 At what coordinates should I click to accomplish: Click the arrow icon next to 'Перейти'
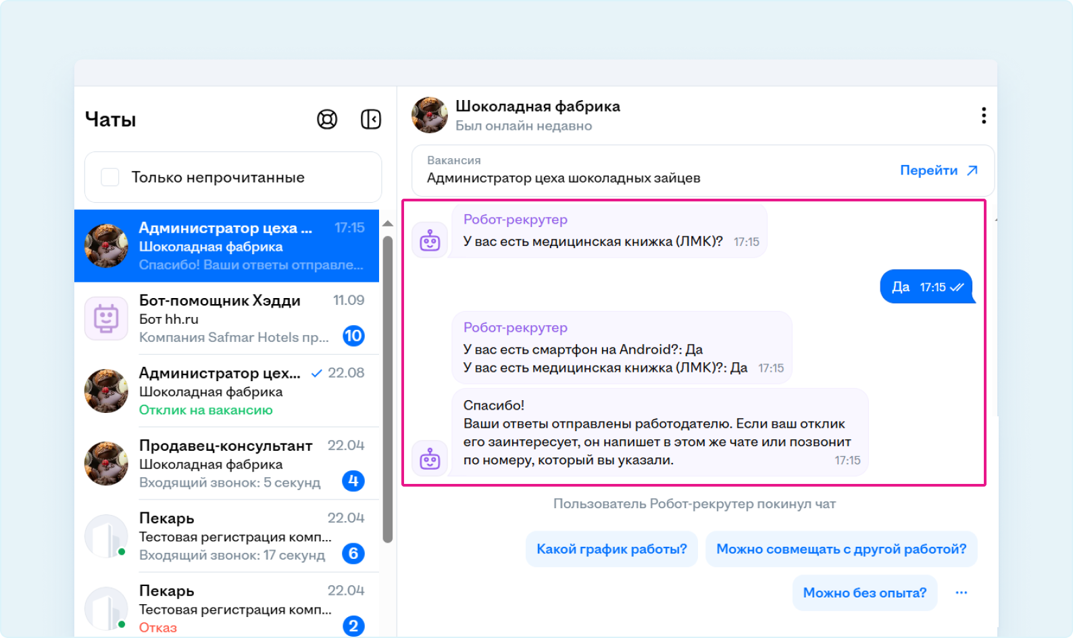click(x=972, y=170)
